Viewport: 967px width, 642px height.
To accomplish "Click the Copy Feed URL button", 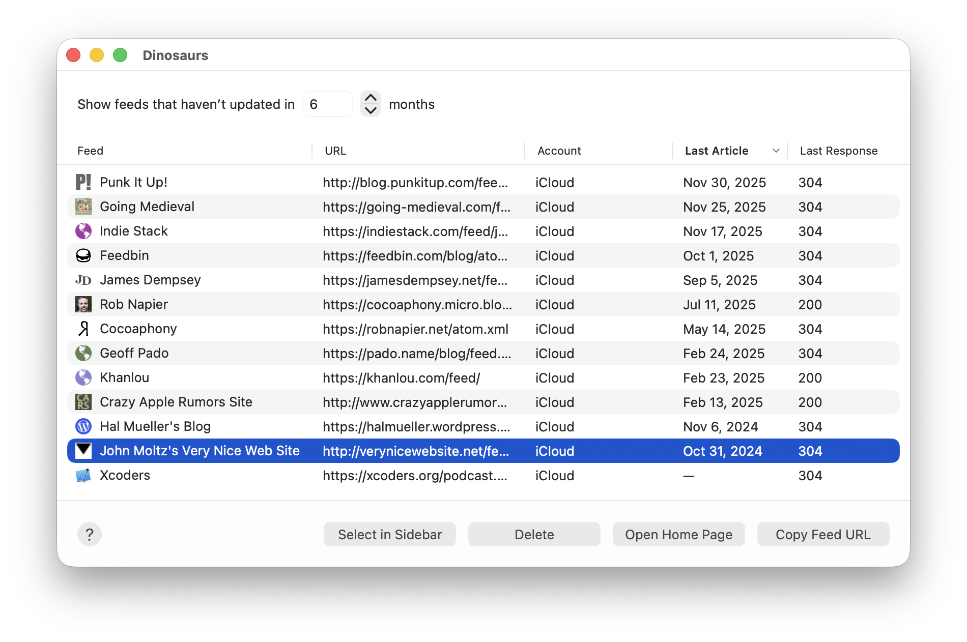I will point(823,534).
